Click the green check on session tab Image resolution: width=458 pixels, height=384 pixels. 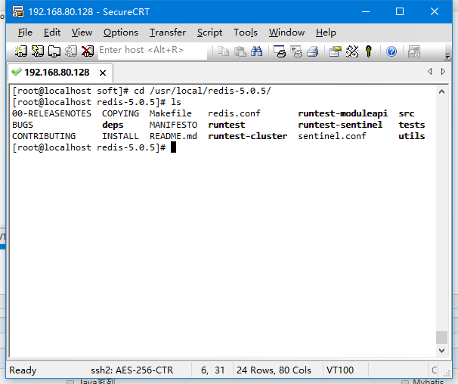pyautogui.click(x=17, y=72)
